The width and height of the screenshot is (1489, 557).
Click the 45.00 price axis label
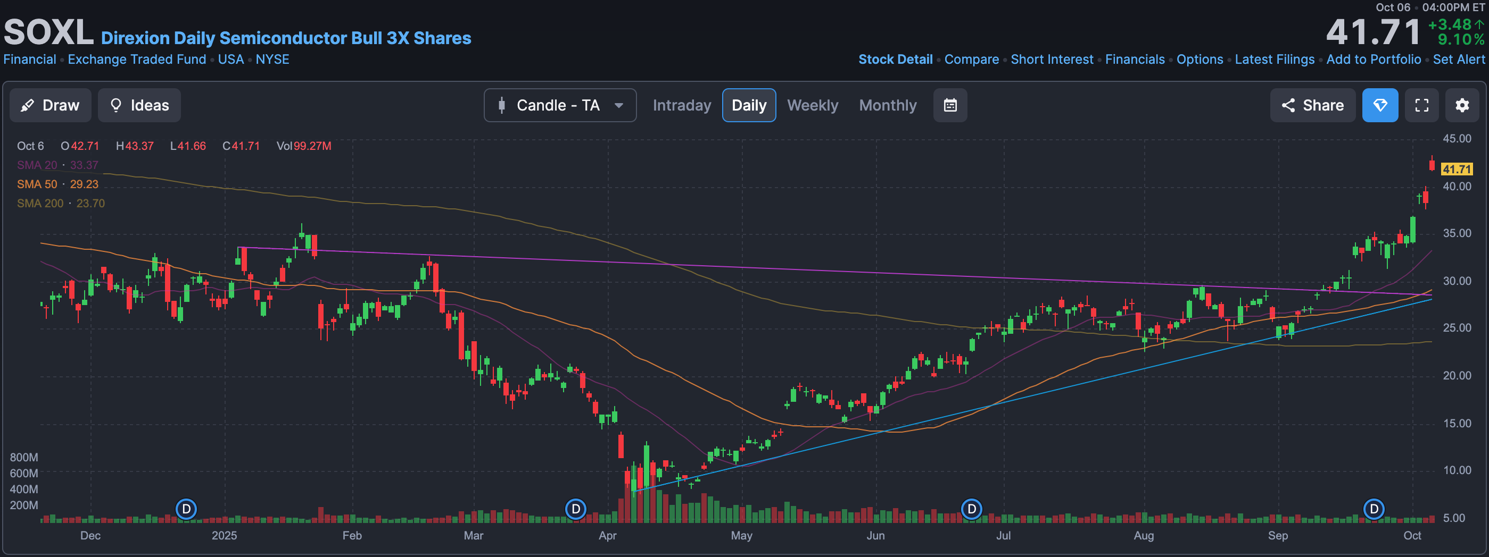1457,139
